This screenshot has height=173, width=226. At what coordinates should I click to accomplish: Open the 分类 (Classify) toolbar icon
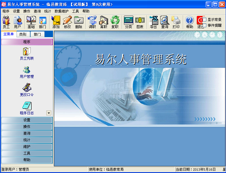[128, 22]
